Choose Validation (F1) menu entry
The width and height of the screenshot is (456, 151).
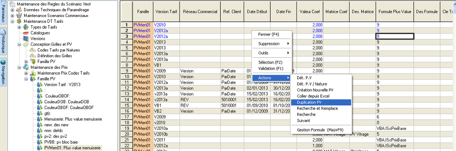pos(271,68)
